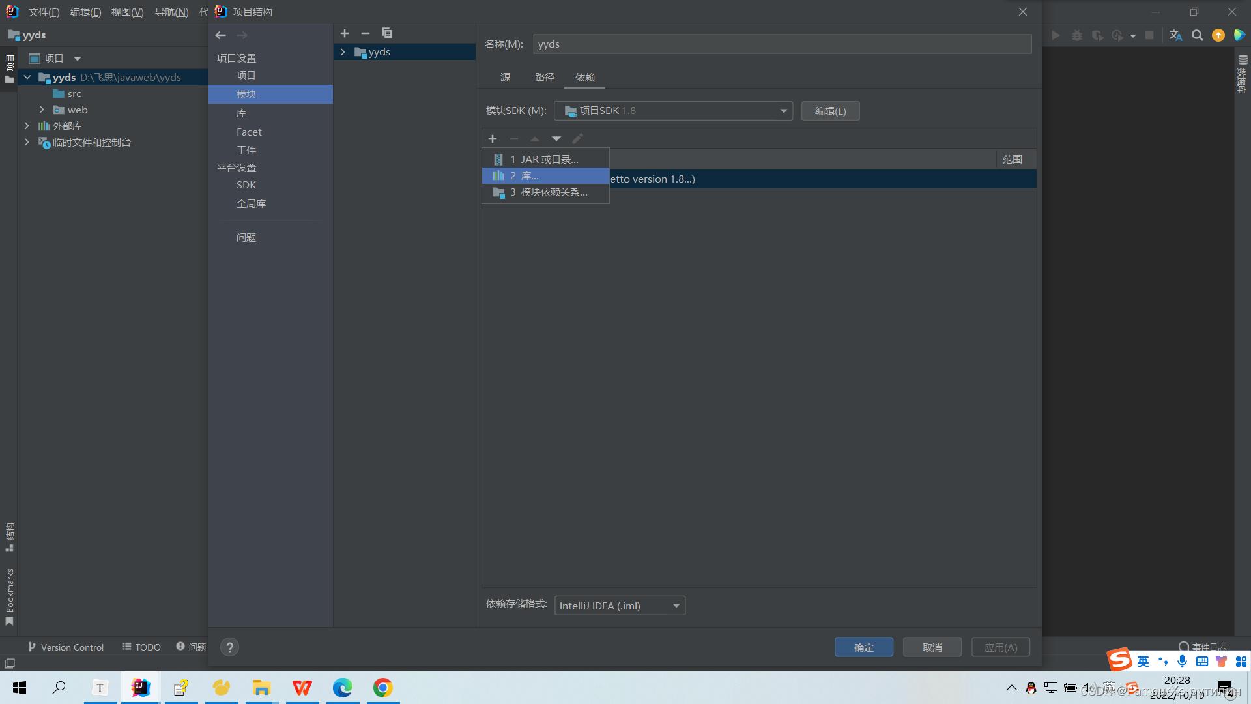Click the 确定 button
Image resolution: width=1251 pixels, height=704 pixels.
point(863,647)
